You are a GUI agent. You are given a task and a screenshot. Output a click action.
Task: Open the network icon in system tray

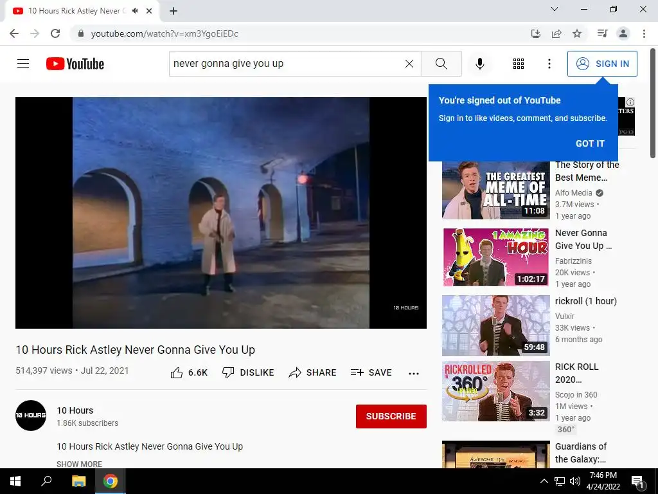click(x=560, y=481)
